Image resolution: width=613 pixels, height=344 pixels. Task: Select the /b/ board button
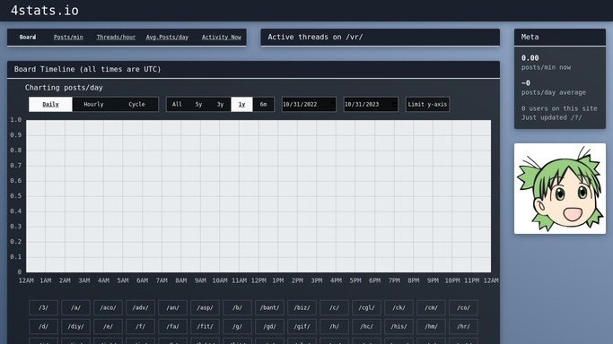[237, 307]
